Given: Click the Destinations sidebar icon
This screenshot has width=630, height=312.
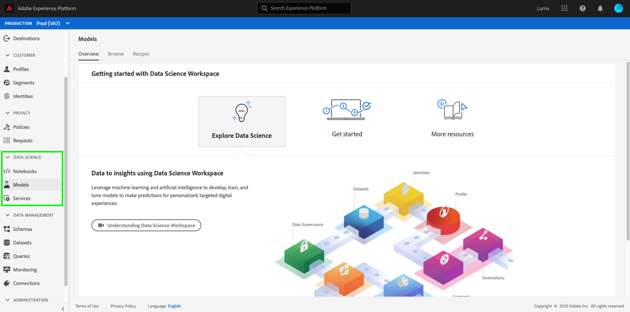Looking at the screenshot, I should point(6,38).
